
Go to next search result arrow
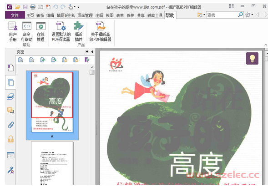(266, 15)
